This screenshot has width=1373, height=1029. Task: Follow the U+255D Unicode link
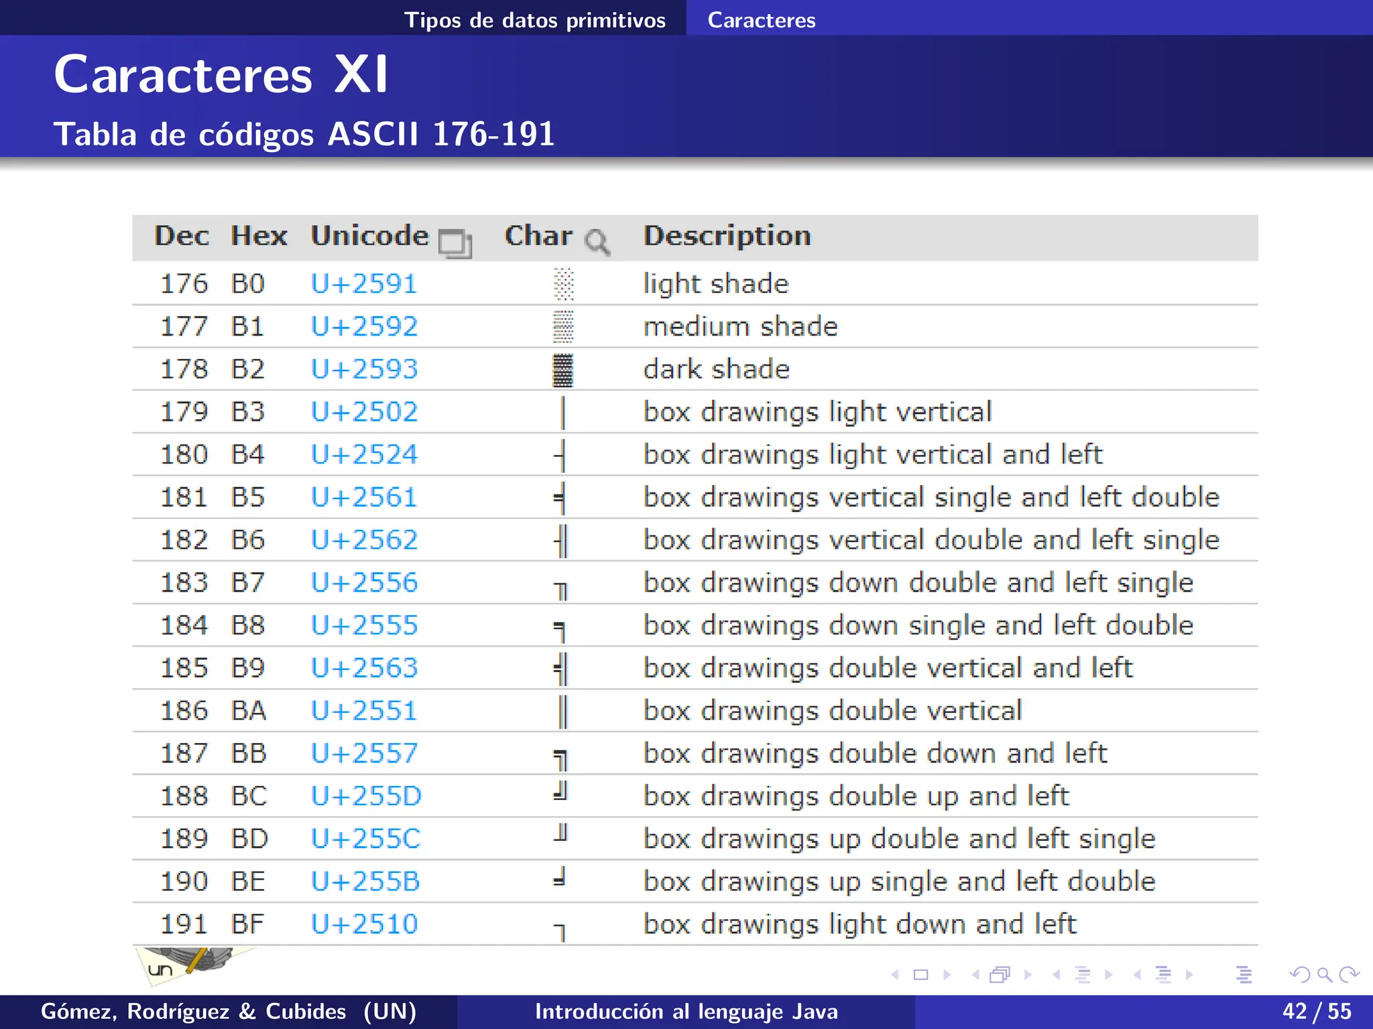coord(366,796)
